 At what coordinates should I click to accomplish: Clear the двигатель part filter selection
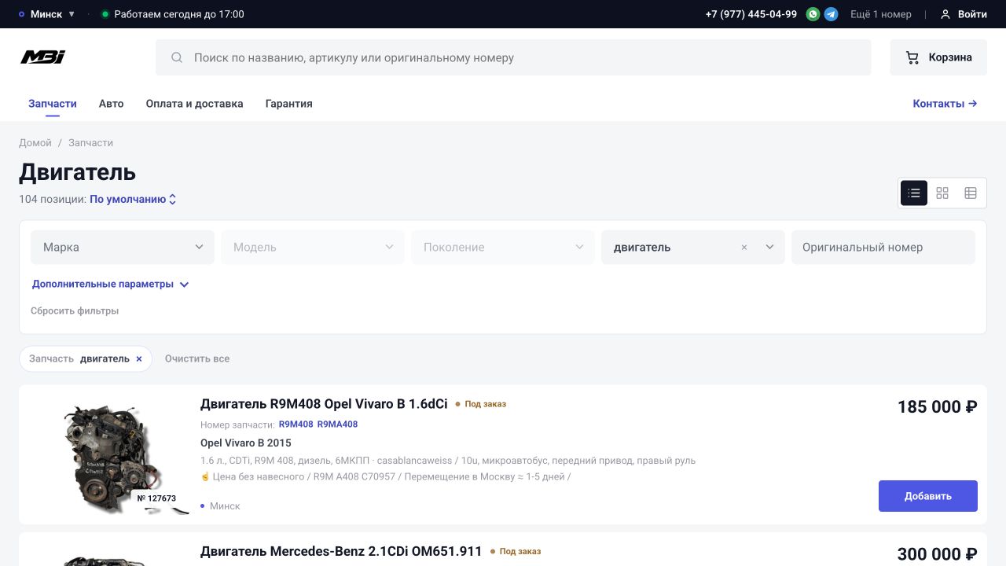coord(744,247)
